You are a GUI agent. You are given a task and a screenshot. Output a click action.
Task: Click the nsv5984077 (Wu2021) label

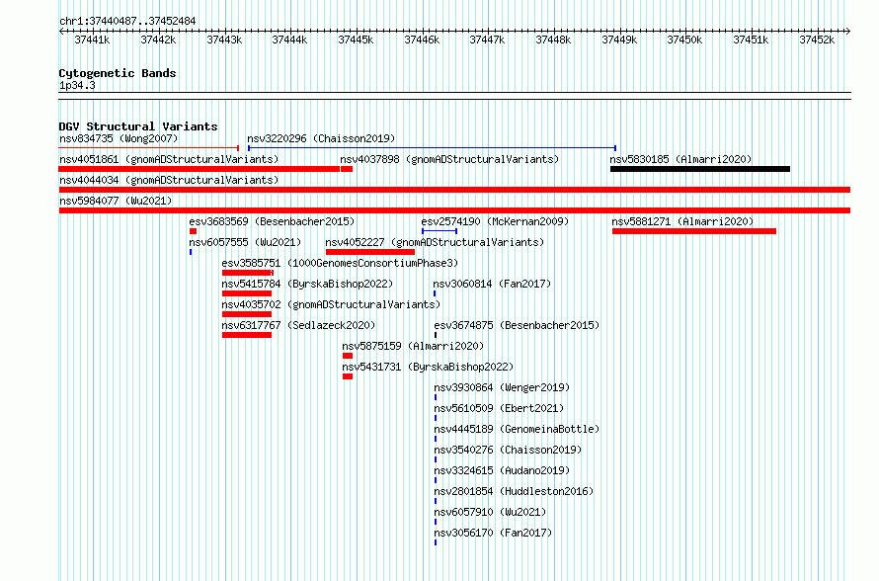click(116, 201)
